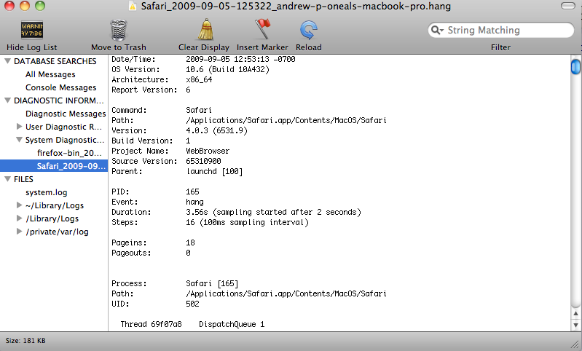Click the FILES heading
Viewport: 582px width, 351px height.
(23, 179)
